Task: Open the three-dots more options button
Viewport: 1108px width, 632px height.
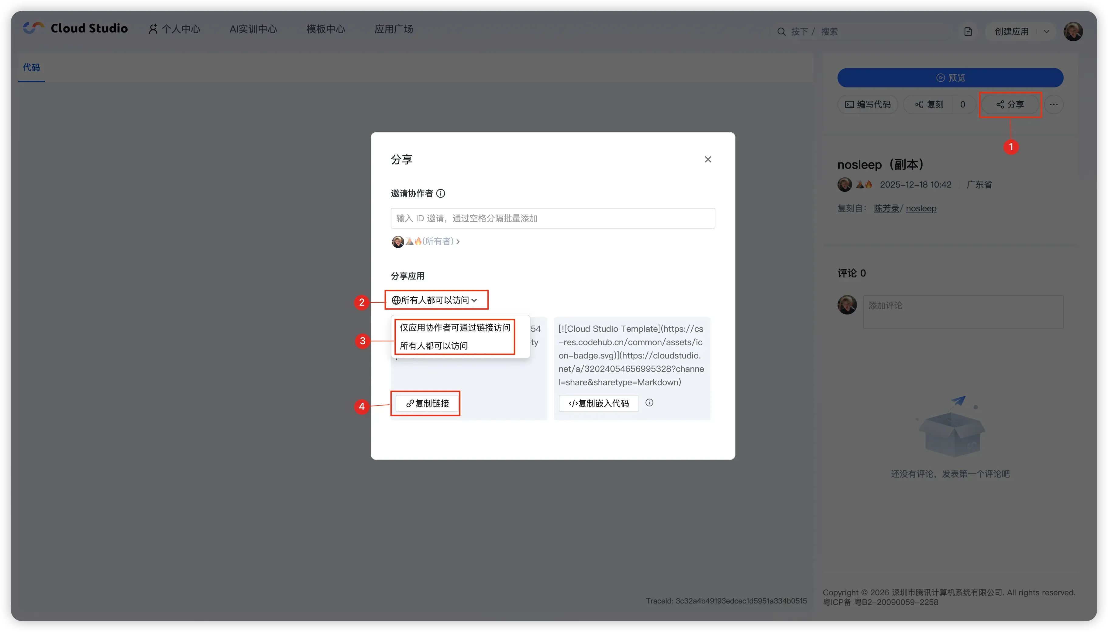Action: (x=1054, y=105)
